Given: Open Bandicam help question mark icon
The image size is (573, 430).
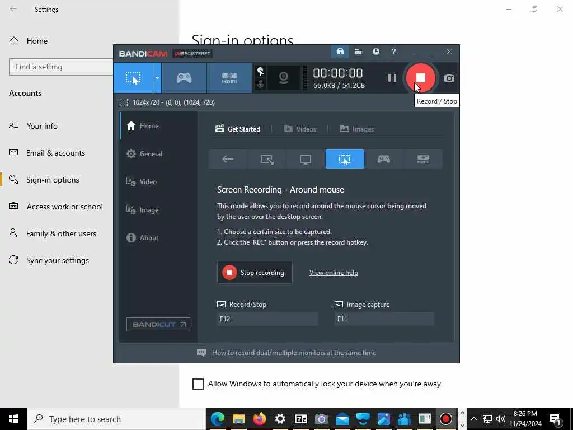Looking at the screenshot, I should click(393, 52).
